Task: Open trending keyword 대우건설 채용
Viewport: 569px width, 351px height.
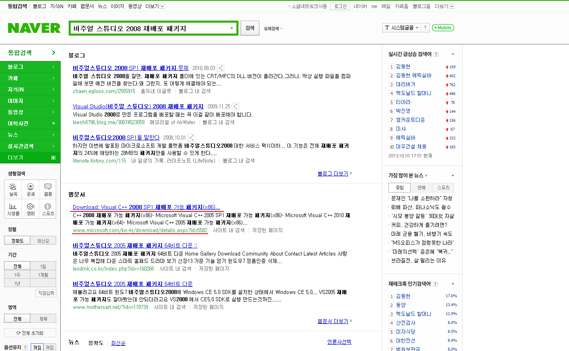Action: pyautogui.click(x=411, y=147)
